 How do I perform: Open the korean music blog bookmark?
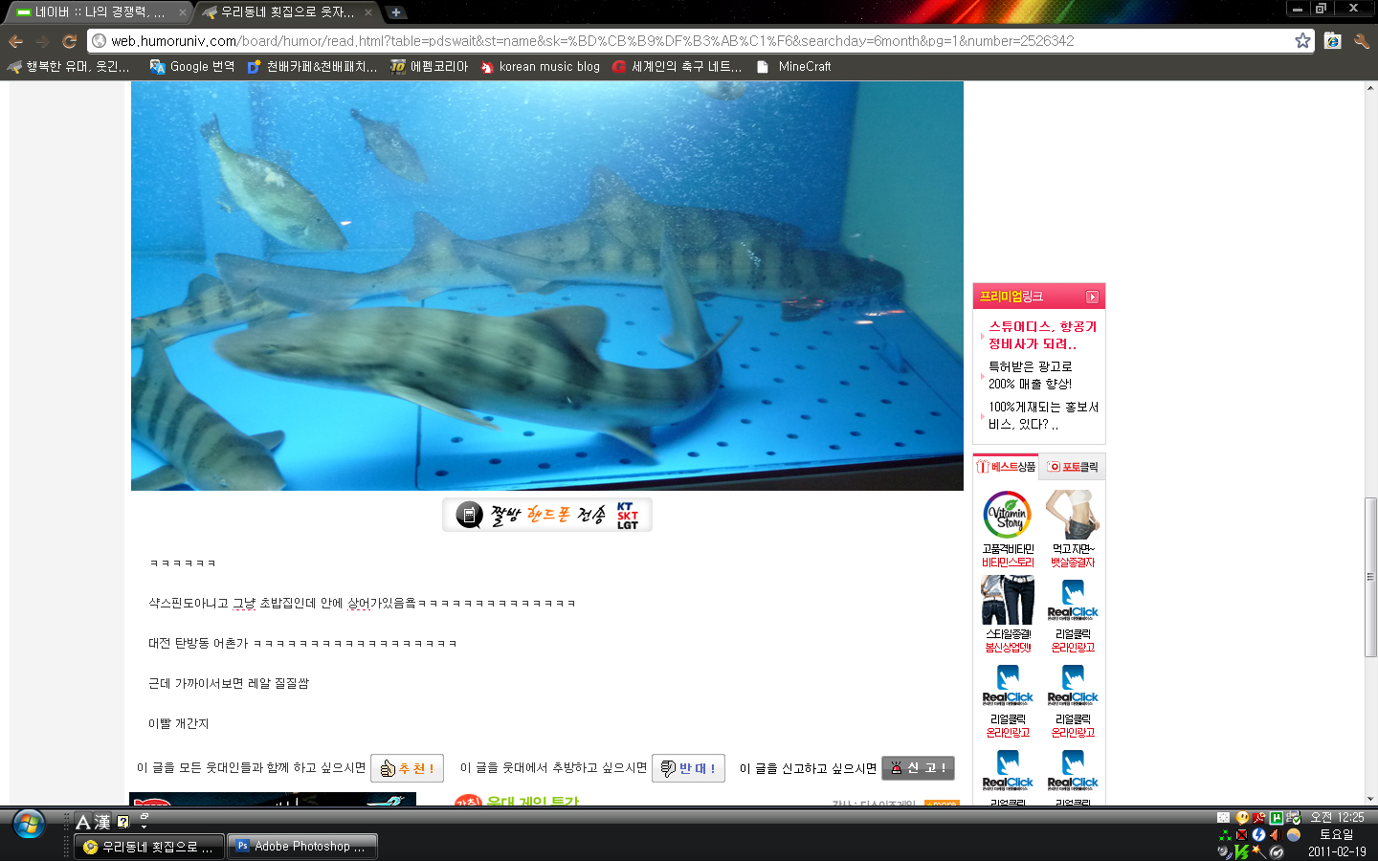[x=540, y=67]
